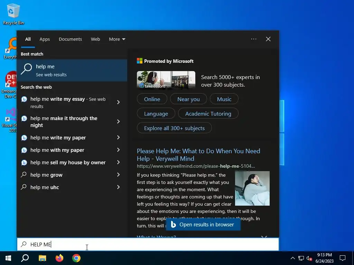This screenshot has width=354, height=265.
Task: Click the Microsoft logo next to Promoted by Microsoft
Action: 140,61
